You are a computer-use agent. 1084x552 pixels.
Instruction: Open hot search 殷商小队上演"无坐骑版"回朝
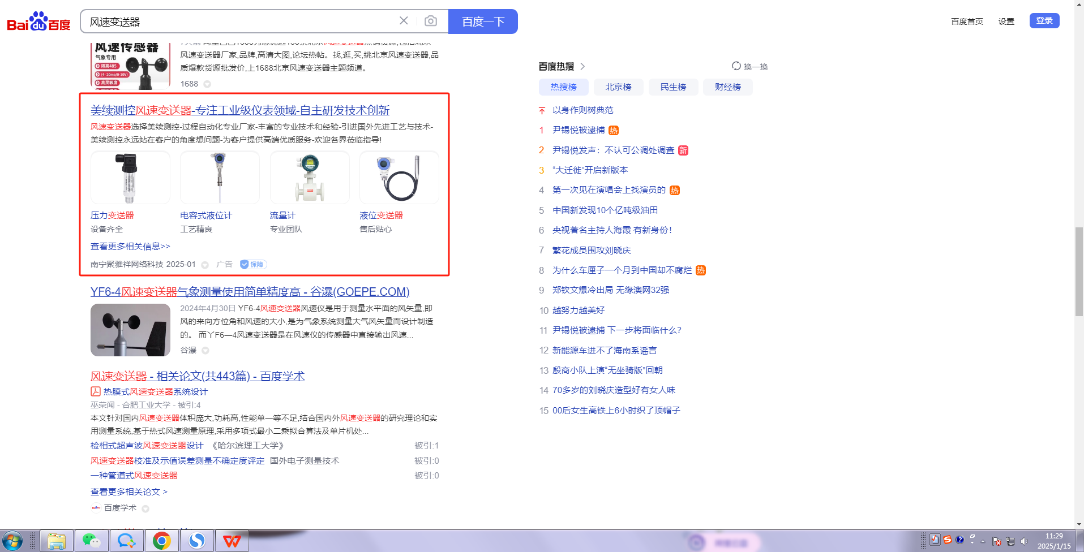pyautogui.click(x=607, y=370)
